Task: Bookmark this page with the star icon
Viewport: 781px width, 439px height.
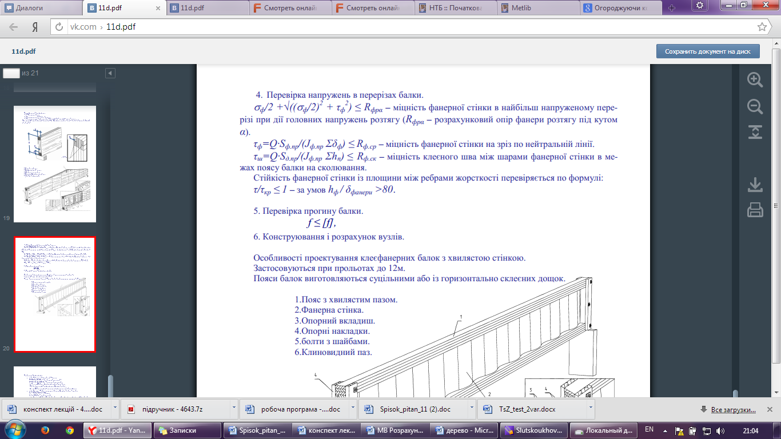Action: (762, 27)
